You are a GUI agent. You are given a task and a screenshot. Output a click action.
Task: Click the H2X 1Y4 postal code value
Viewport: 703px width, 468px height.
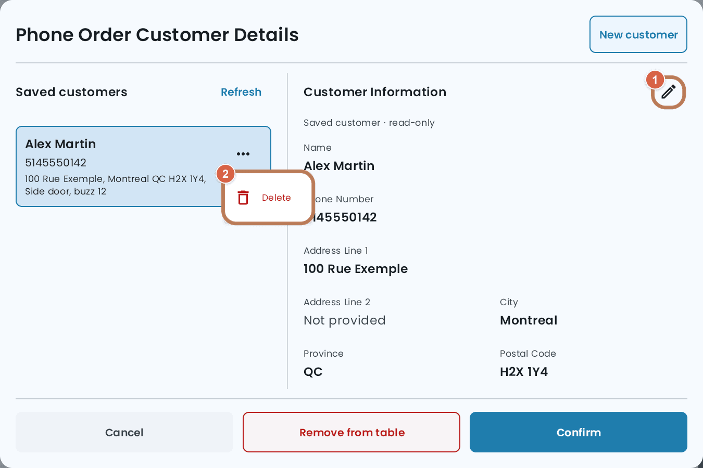pos(524,372)
